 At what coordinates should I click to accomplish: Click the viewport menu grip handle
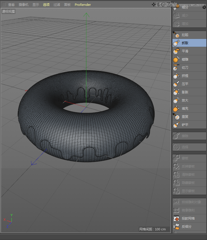[4, 5]
